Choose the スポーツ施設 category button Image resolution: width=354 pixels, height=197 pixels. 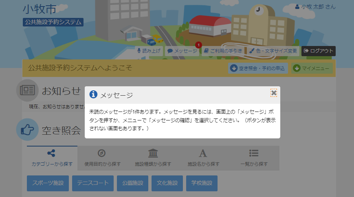[x=48, y=183]
